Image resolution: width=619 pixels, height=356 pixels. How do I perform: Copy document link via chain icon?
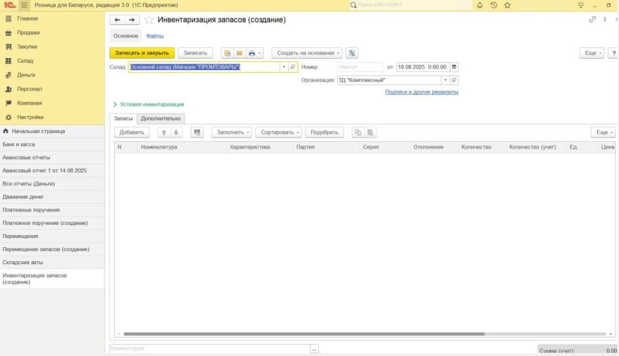[x=592, y=20]
